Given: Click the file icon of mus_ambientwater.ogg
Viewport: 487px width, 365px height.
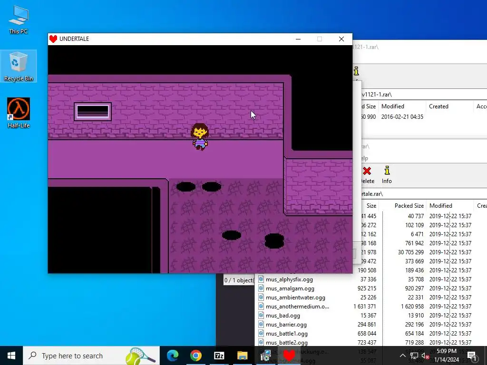Looking at the screenshot, I should tap(261, 297).
